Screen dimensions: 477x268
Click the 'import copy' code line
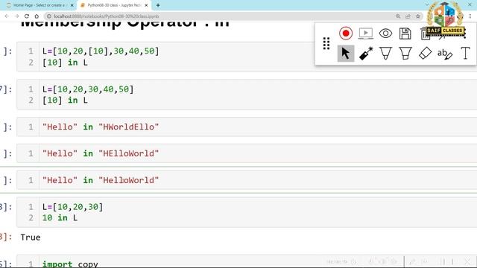tap(70, 264)
